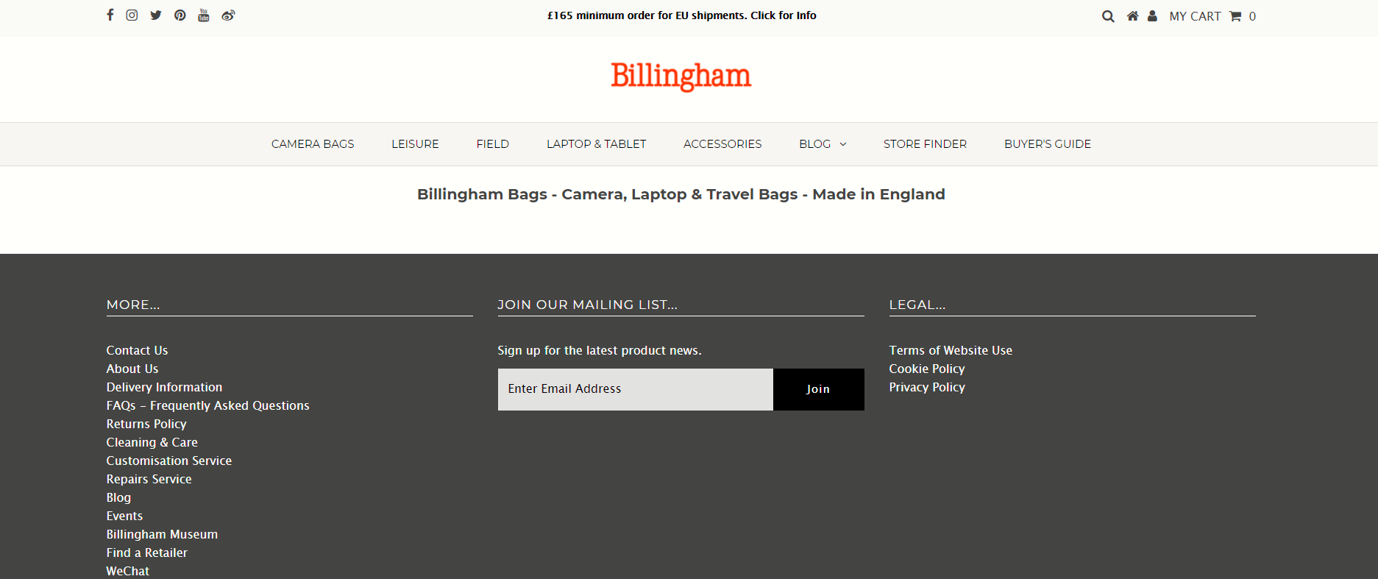The image size is (1378, 579).
Task: Click the Join mailing list button
Action: pyautogui.click(x=819, y=389)
